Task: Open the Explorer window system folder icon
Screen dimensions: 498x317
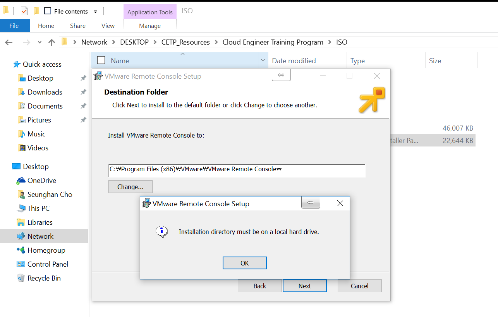Action: click(x=6, y=11)
